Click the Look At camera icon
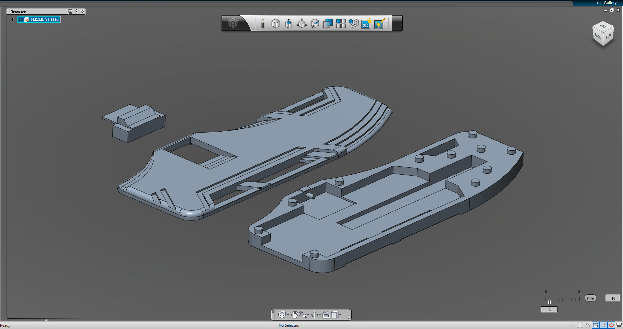The image size is (623, 329). pyautogui.click(x=326, y=315)
